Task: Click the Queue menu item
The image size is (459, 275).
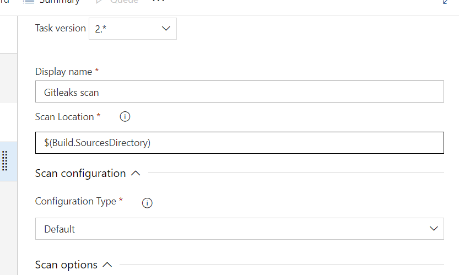Action: point(117,2)
